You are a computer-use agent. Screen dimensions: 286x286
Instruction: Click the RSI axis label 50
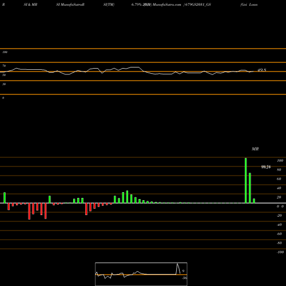point(4,75)
